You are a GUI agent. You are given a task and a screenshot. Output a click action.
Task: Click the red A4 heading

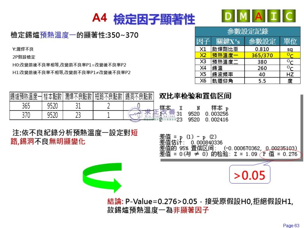click(x=100, y=17)
